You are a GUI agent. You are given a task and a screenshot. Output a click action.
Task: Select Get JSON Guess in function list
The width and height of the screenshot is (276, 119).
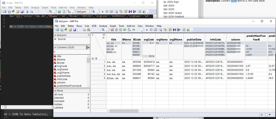point(172,13)
